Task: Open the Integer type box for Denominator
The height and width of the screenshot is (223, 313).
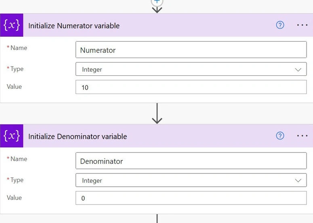Action: coord(191,180)
